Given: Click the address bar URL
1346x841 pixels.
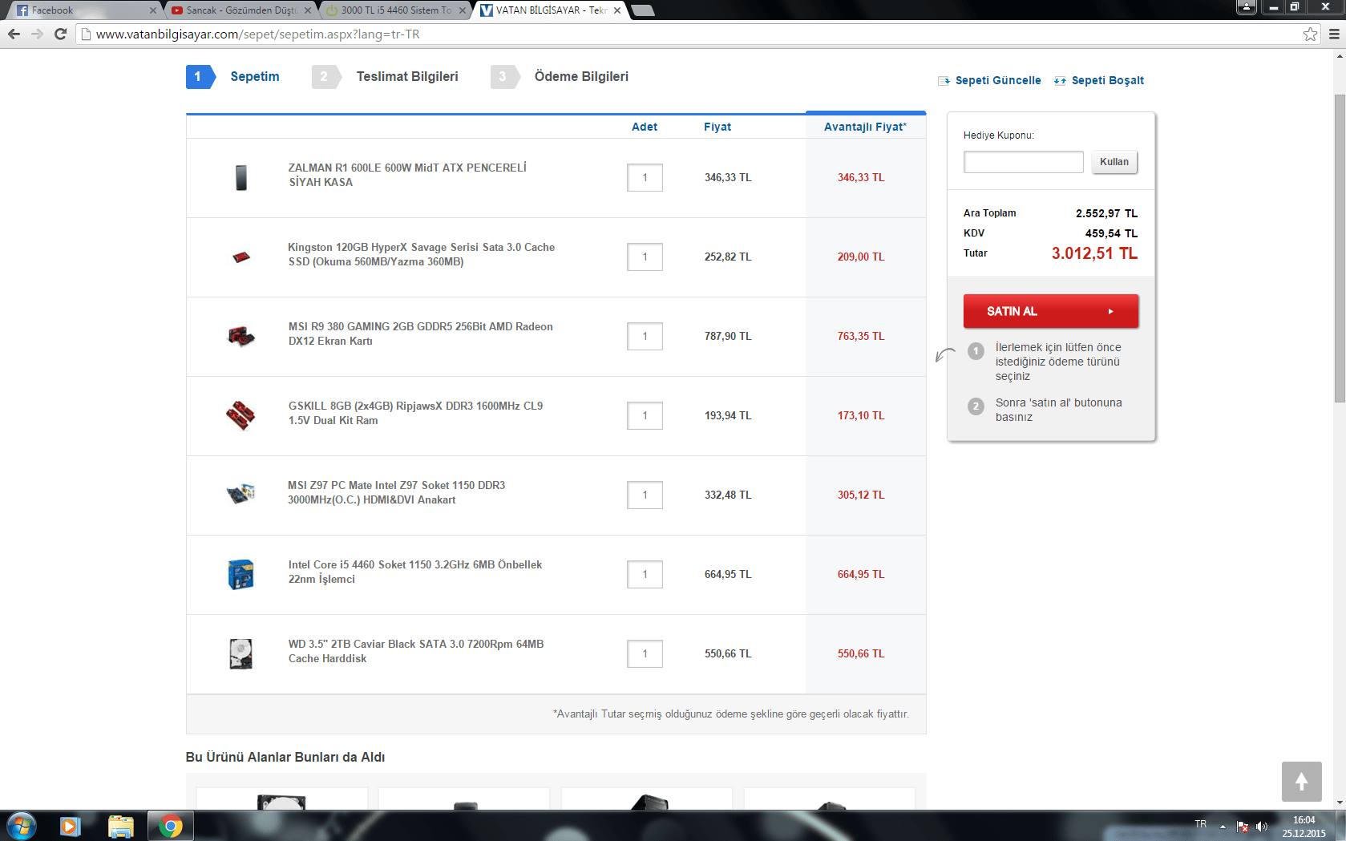Looking at the screenshot, I should coord(257,34).
